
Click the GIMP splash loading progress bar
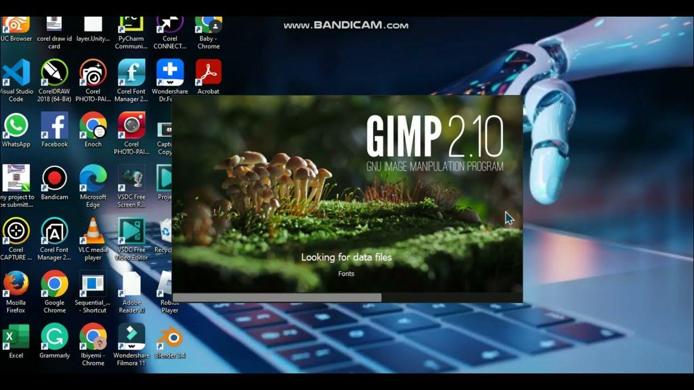tap(347, 297)
